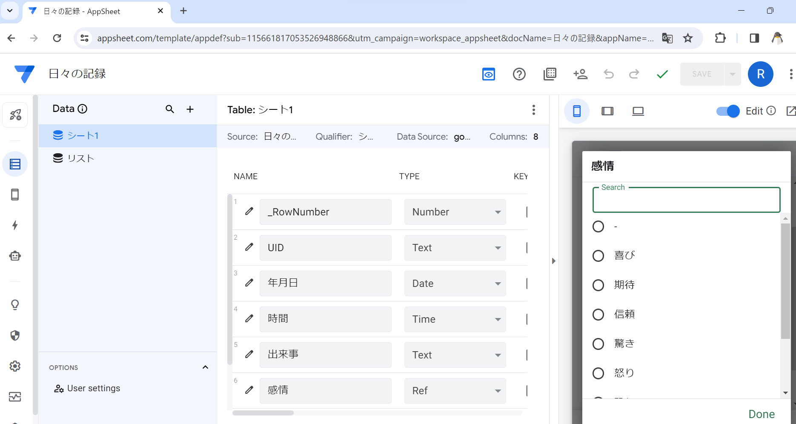Open the R account avatar
The image size is (796, 424).
click(x=761, y=74)
